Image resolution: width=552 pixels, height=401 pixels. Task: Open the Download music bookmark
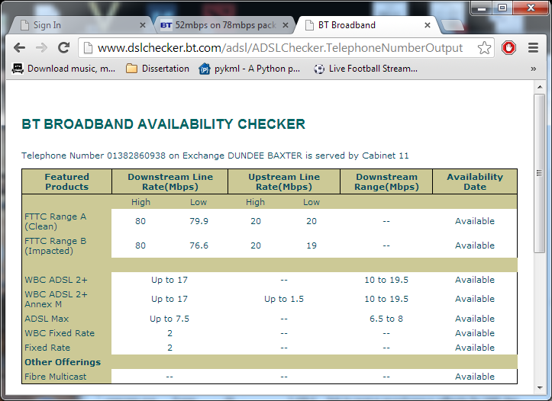point(63,69)
